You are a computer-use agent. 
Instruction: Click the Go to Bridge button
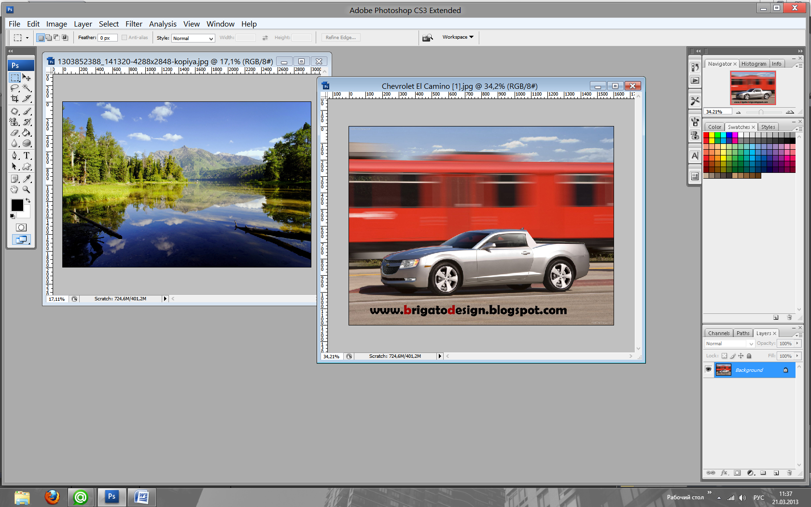coord(427,38)
